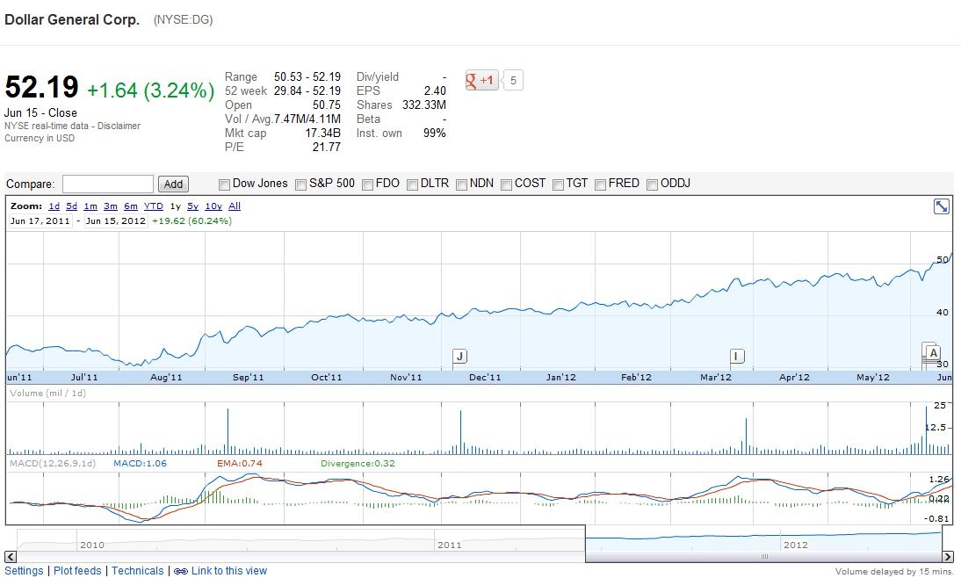
Task: Set chart zoom to All
Action: click(235, 206)
